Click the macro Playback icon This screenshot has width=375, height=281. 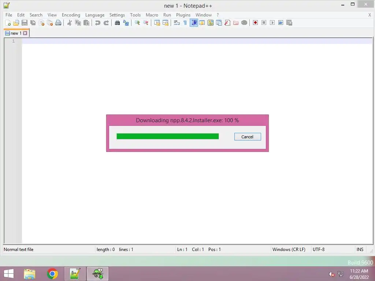[x=272, y=23]
